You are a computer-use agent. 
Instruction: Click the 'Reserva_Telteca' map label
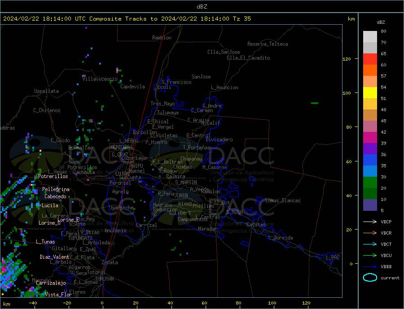(x=268, y=44)
